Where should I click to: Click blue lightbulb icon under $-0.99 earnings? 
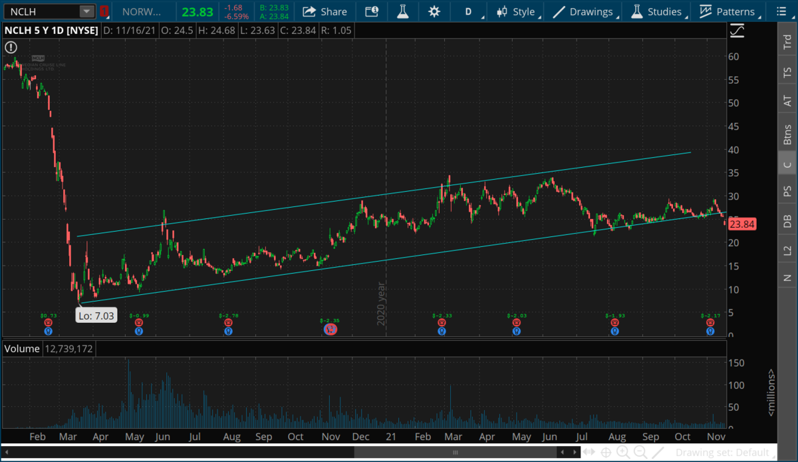[x=139, y=331]
